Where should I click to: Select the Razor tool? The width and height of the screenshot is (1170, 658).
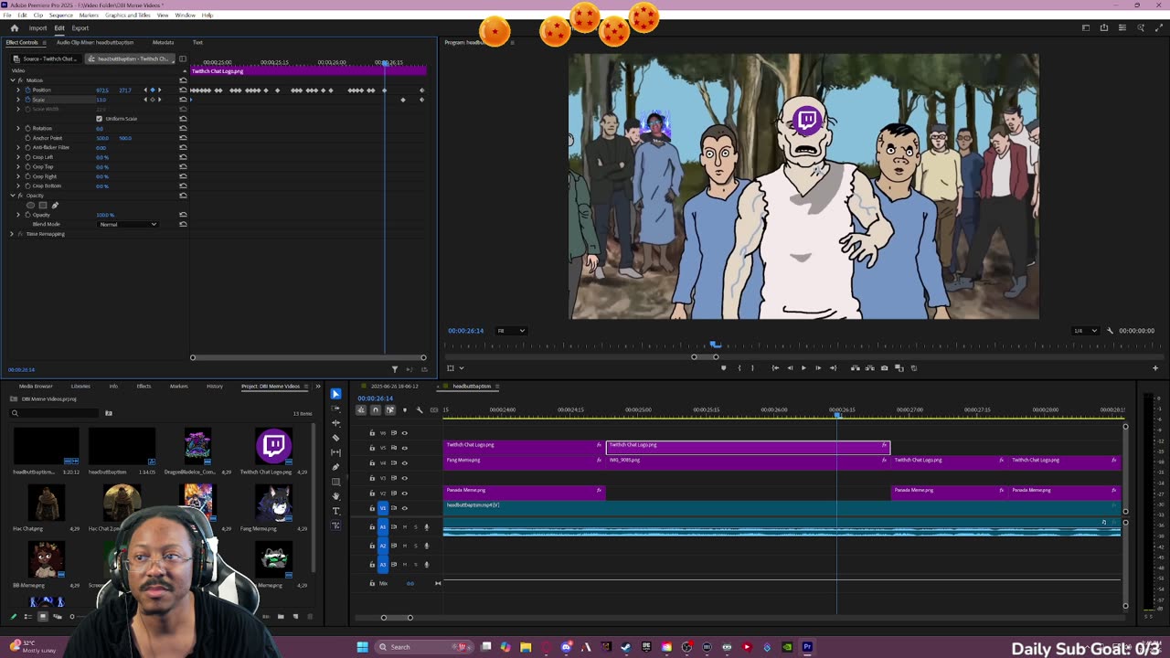[335, 438]
